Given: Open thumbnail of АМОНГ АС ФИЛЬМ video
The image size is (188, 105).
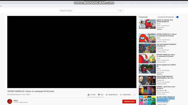Looking at the screenshot, I should [x=147, y=24].
